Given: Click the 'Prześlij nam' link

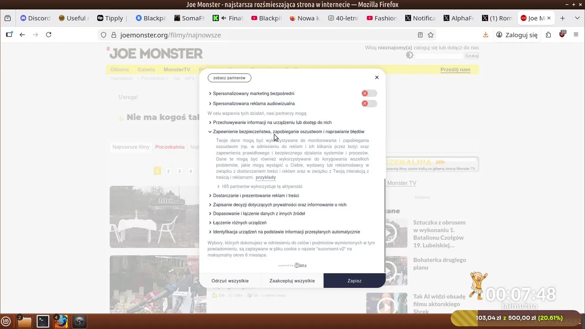Looking at the screenshot, I should 455,69.
